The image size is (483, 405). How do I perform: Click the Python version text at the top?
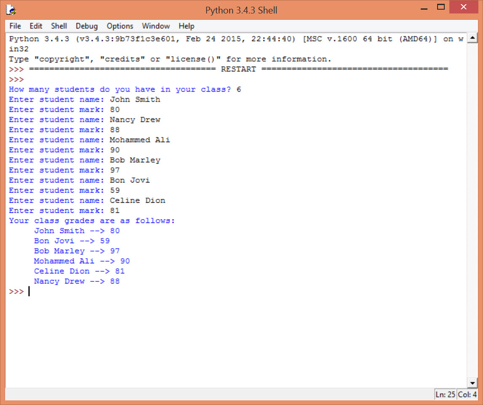coord(126,38)
